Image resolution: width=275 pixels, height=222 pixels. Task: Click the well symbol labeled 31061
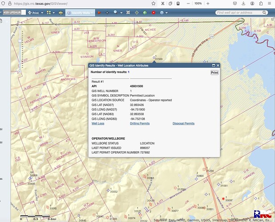click(218, 184)
